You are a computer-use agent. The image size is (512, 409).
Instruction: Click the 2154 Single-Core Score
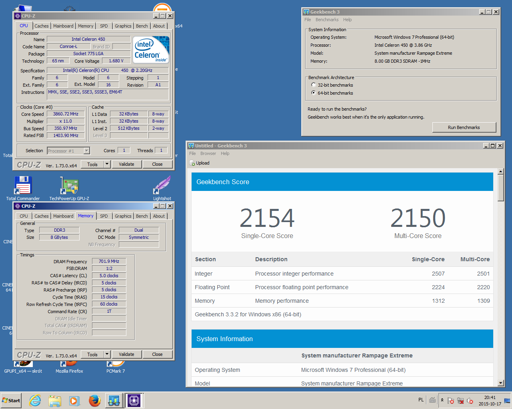click(x=267, y=218)
